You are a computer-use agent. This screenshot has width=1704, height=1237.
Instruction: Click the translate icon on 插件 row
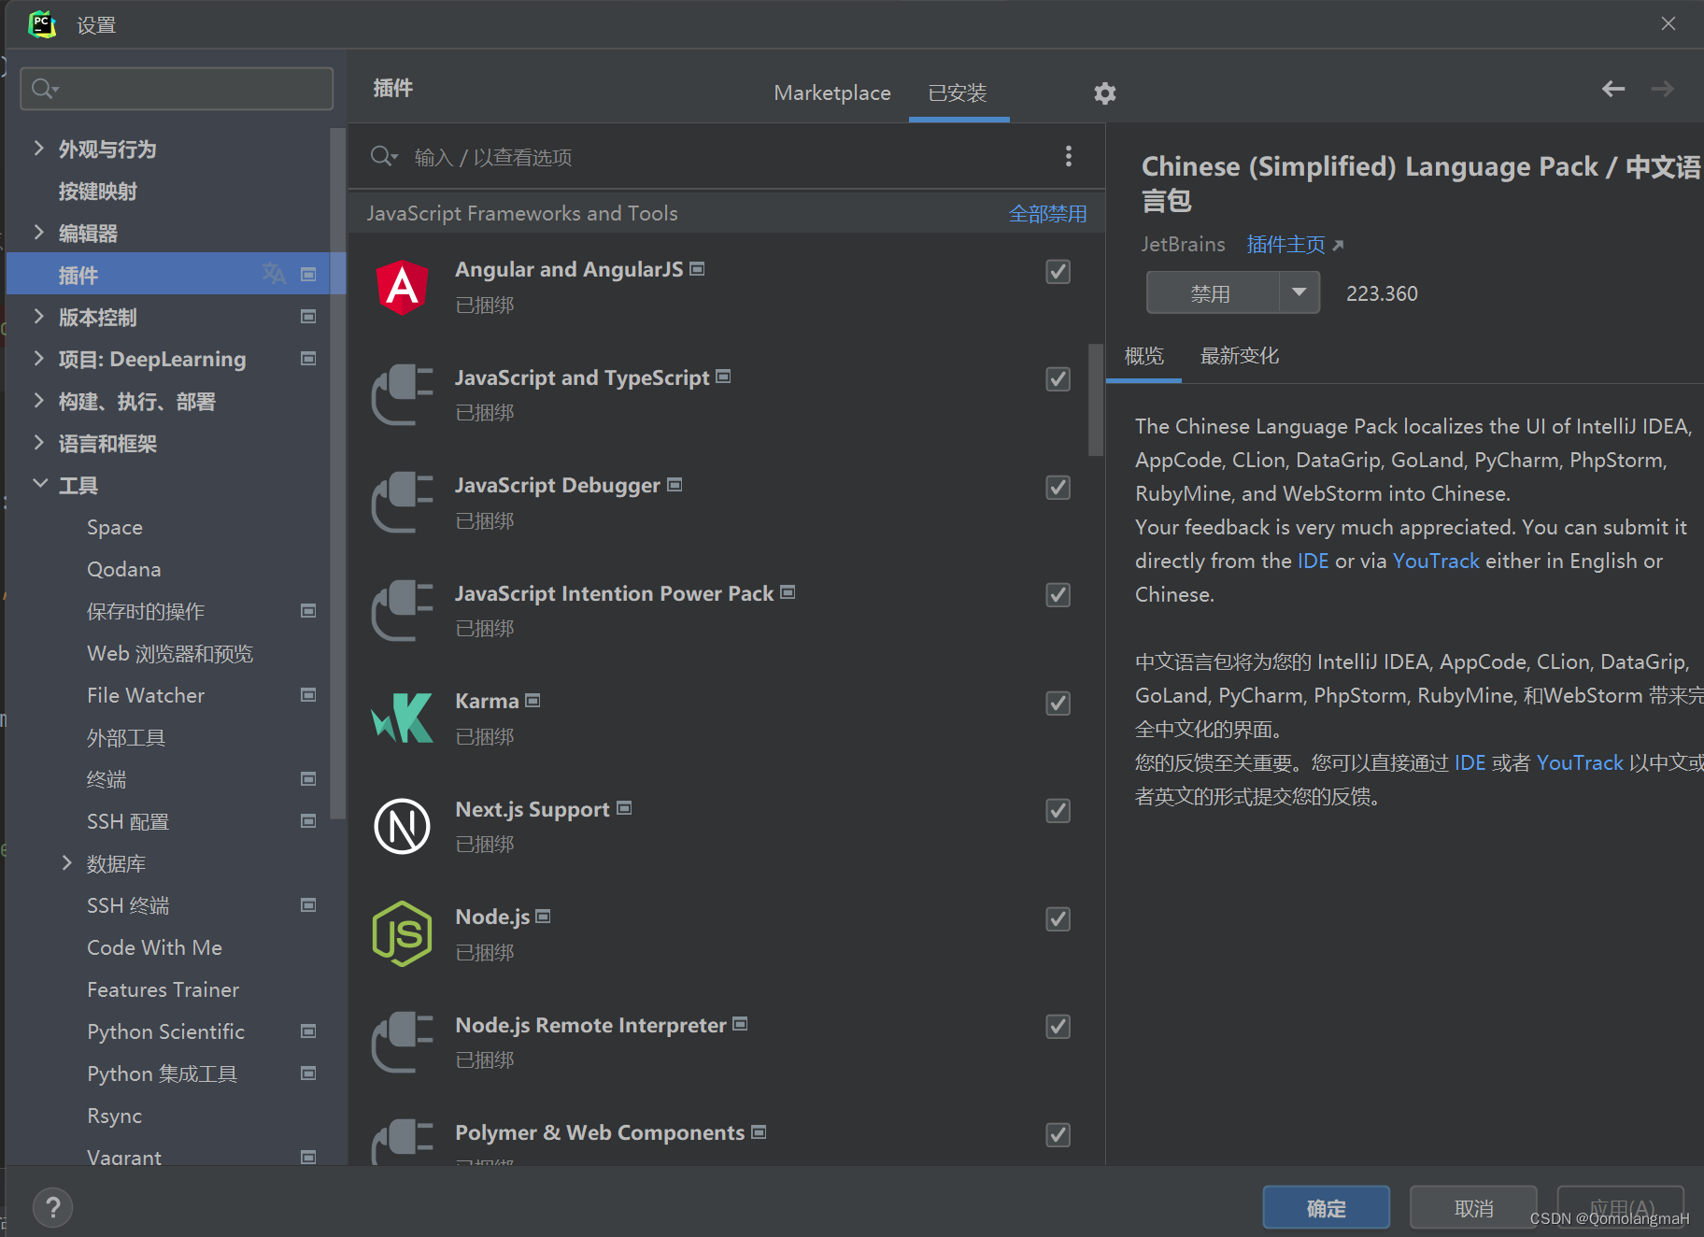coord(274,274)
